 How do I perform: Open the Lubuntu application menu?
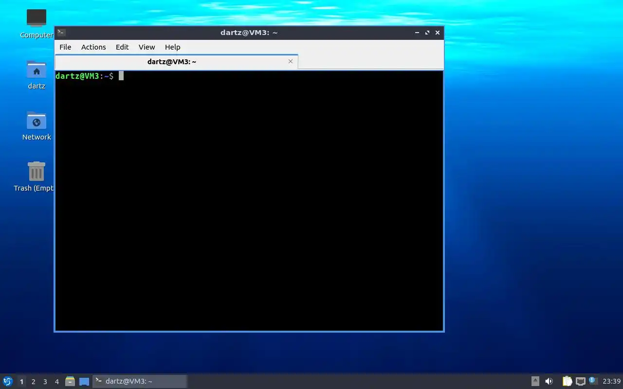click(x=8, y=381)
